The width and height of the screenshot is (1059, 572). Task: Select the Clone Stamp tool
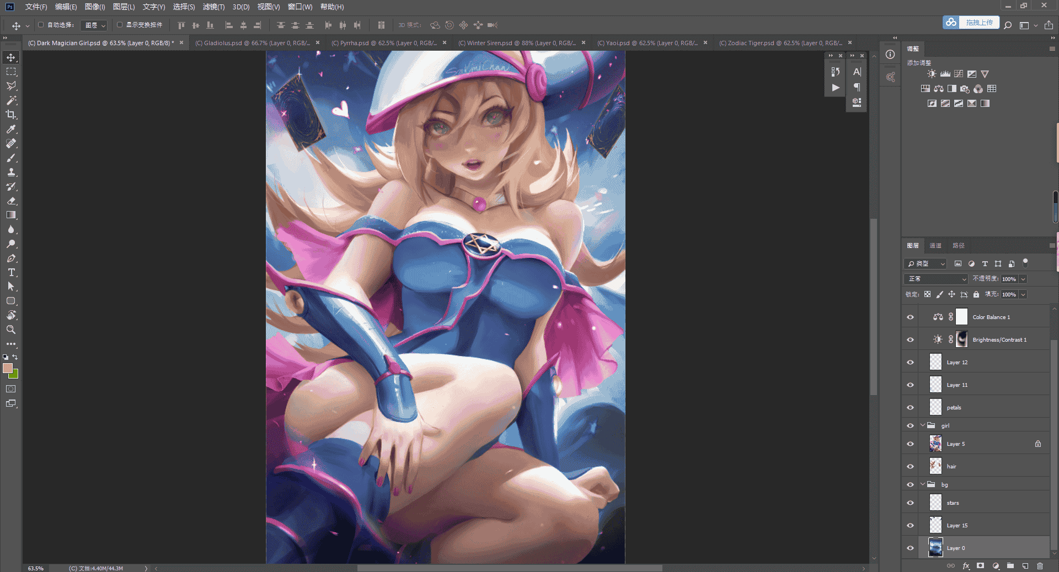pos(11,172)
